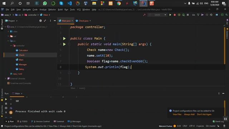Screen dimensions: 229x129
Task: Open the File menu
Action: [x=7, y=10]
